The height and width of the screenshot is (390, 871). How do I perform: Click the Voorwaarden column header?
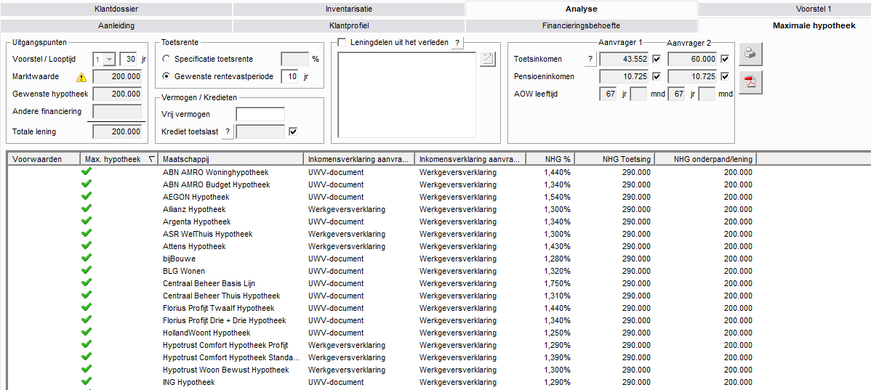tap(44, 159)
